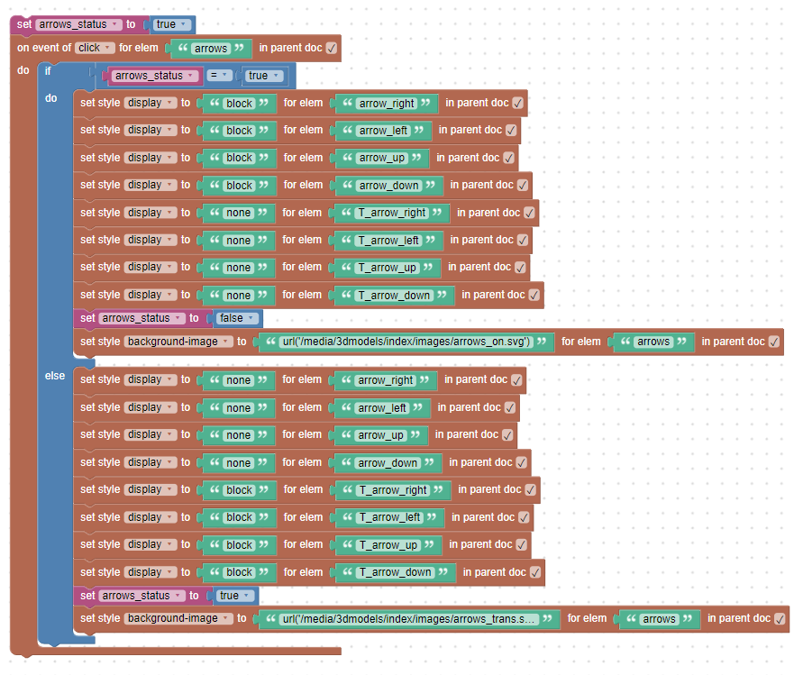Screen dimensions: 794x675
Task: Open display dropdown in arrow_left 'block' row
Action: [x=150, y=130]
